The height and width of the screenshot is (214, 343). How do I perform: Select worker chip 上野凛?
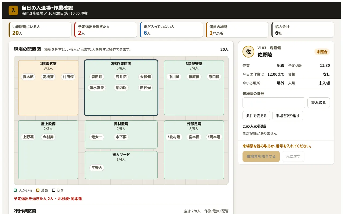pos(28,137)
